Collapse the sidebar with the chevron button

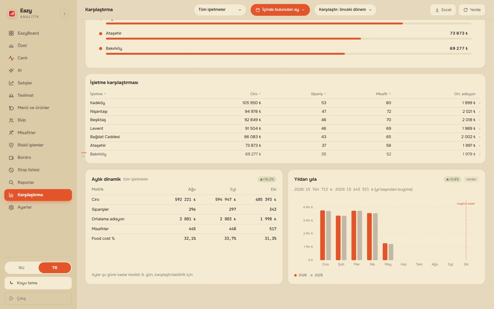[65, 14]
